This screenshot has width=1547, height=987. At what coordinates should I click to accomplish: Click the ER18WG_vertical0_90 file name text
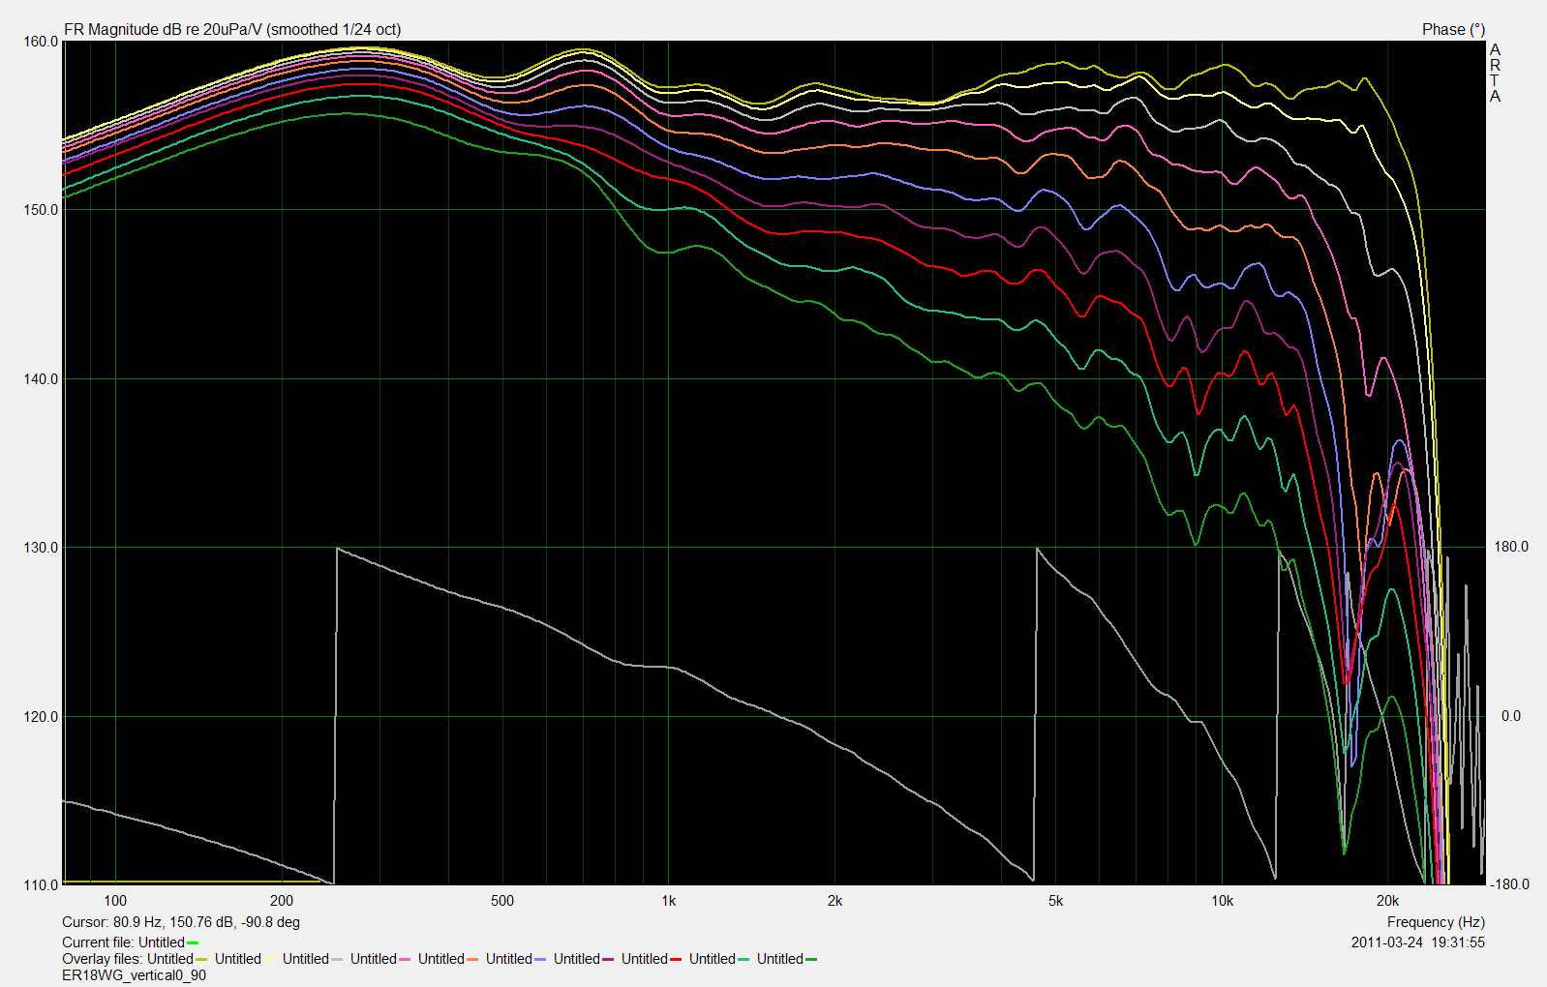(x=134, y=975)
